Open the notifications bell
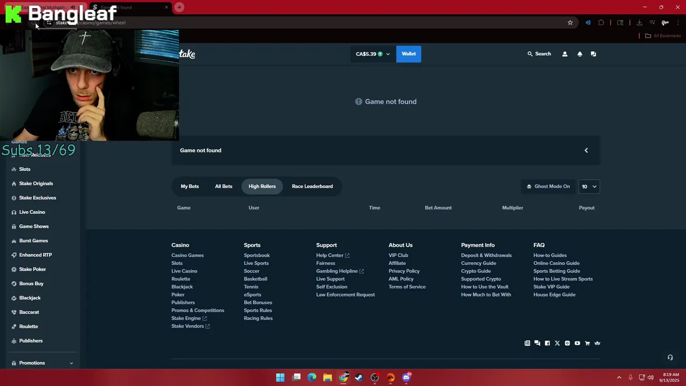 pyautogui.click(x=579, y=54)
